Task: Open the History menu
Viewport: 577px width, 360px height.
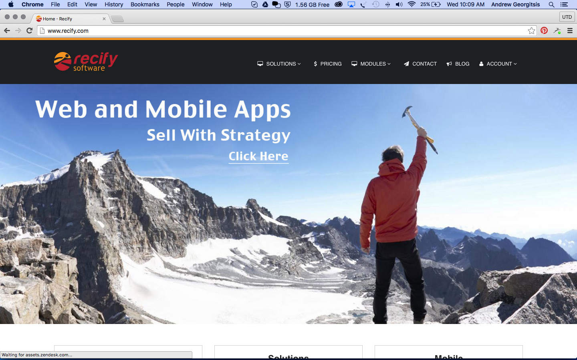Action: point(114,4)
